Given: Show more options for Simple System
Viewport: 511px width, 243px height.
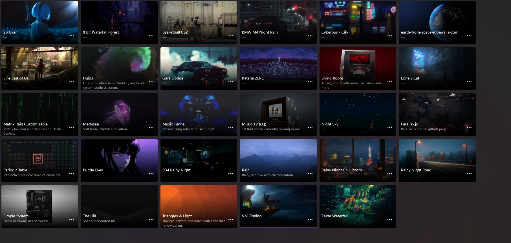Looking at the screenshot, I should click(x=72, y=220).
